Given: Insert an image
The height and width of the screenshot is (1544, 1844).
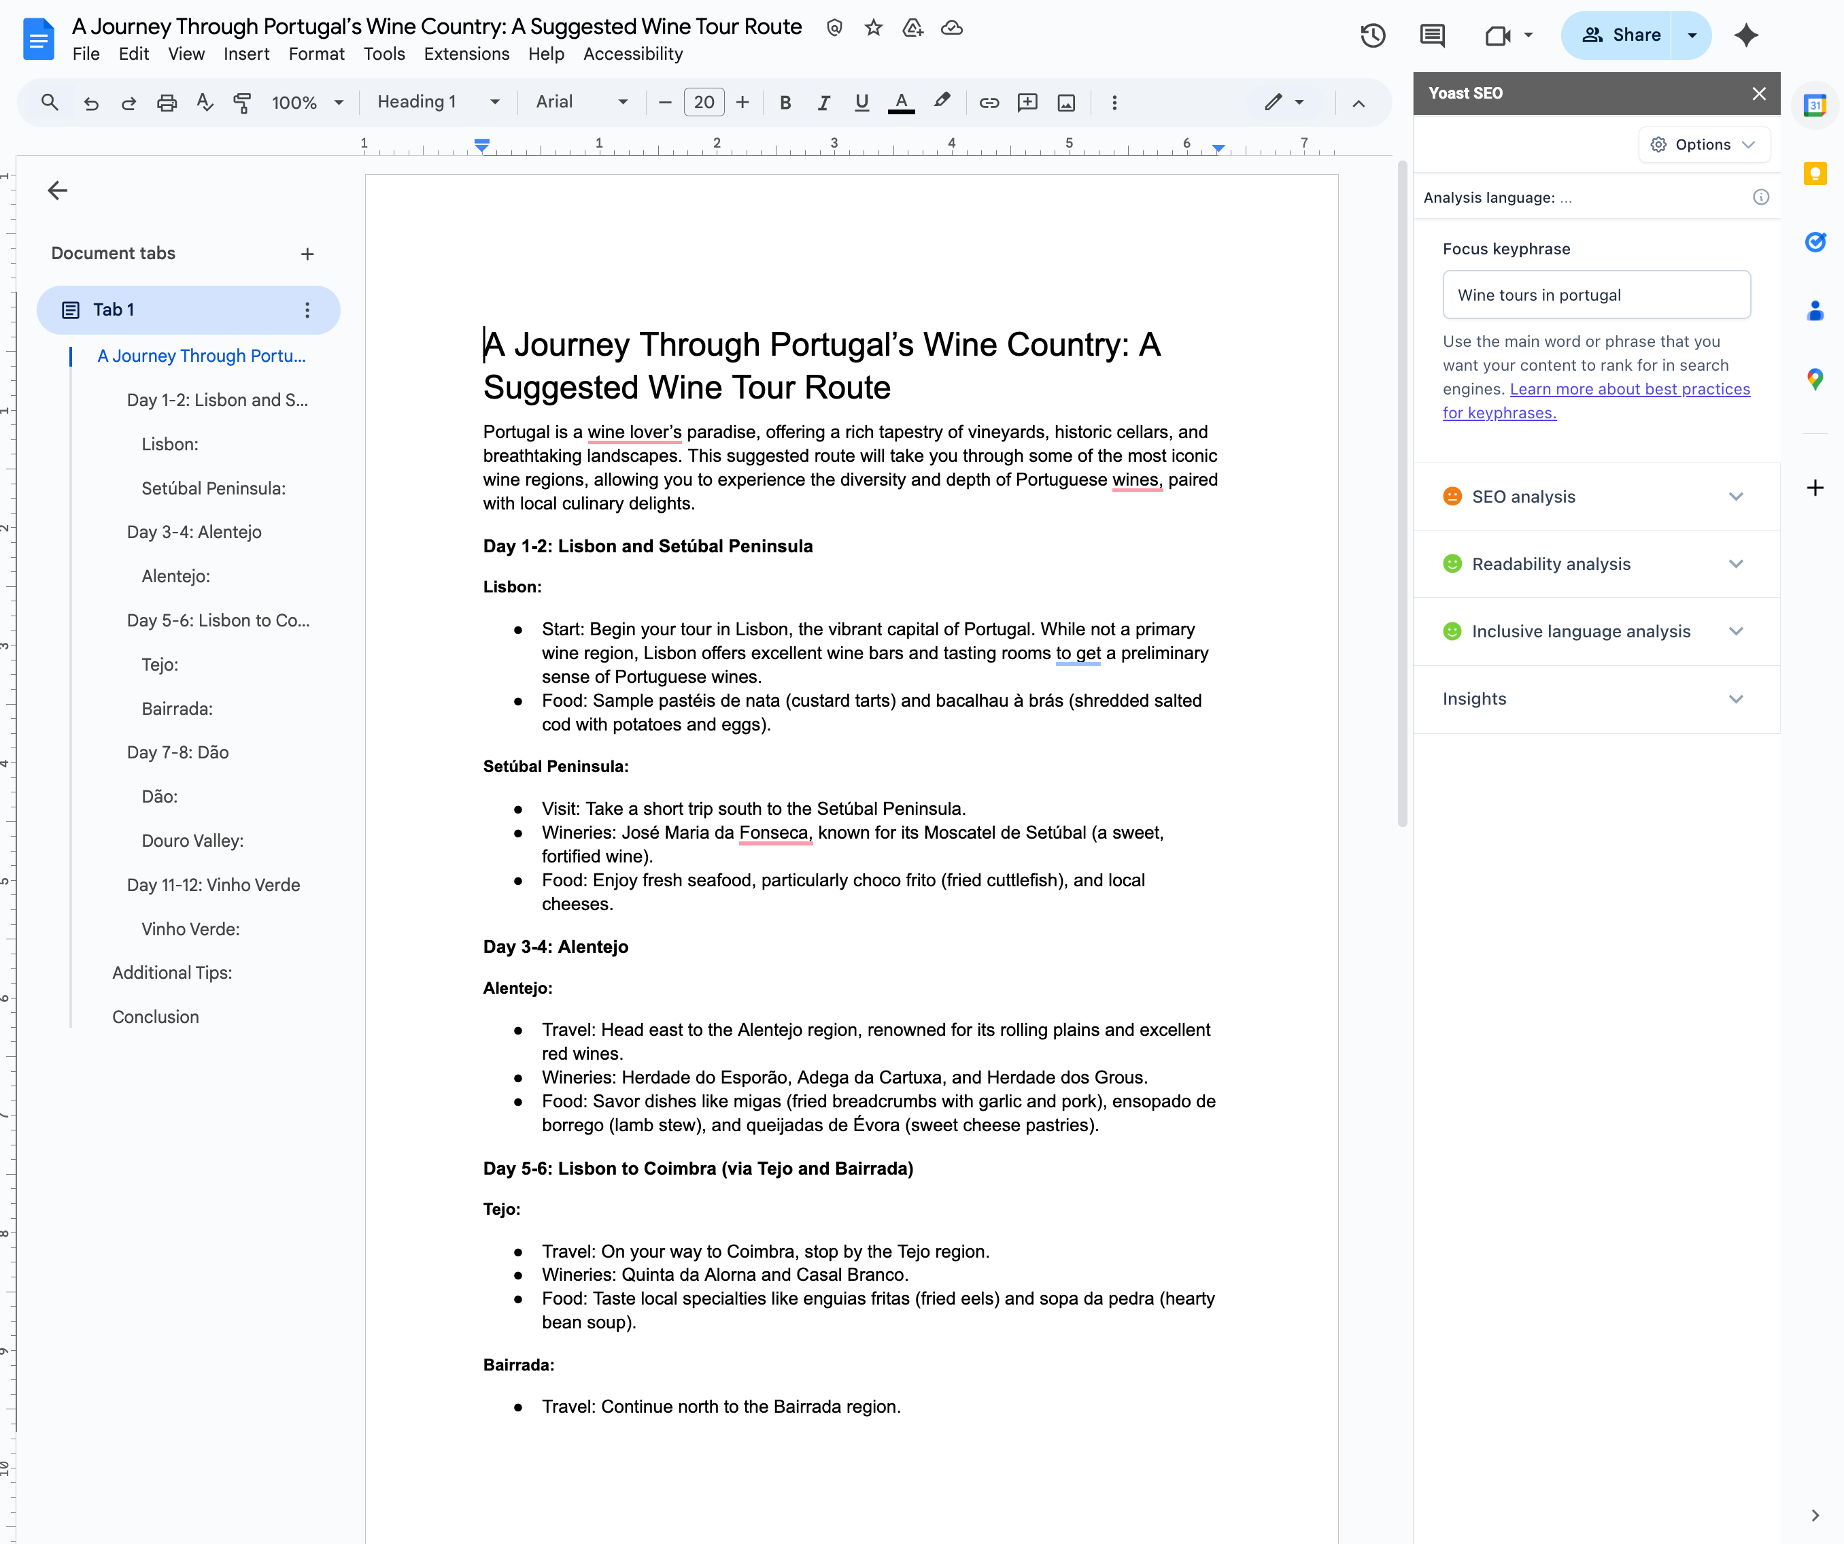Looking at the screenshot, I should tap(1066, 103).
